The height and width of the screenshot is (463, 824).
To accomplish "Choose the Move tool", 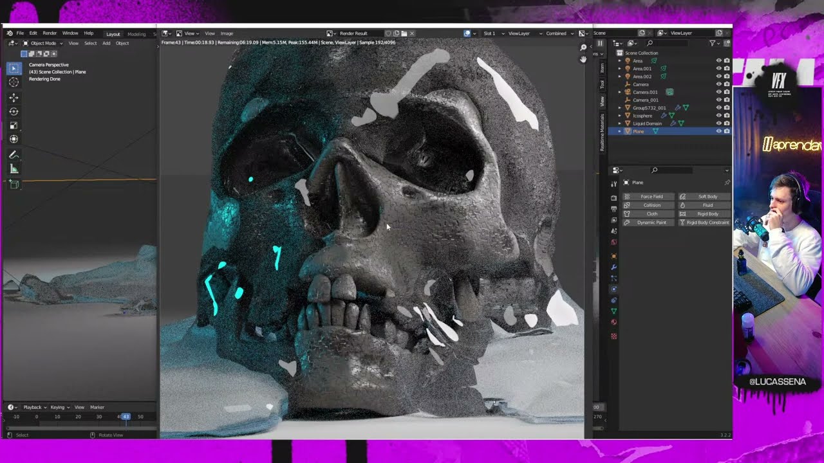I will (14, 98).
